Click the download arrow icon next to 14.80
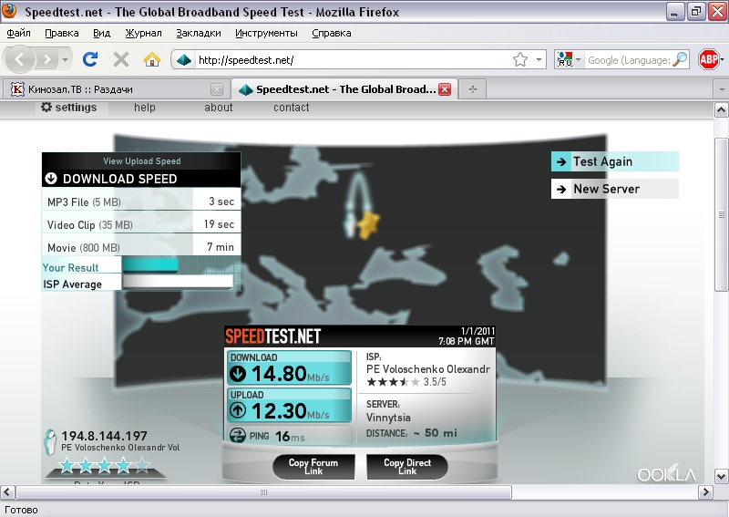The image size is (729, 517). (238, 373)
